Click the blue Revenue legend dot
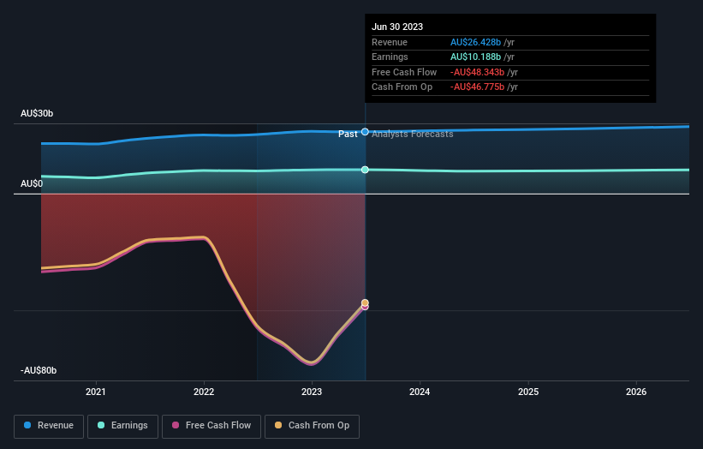 [x=27, y=425]
